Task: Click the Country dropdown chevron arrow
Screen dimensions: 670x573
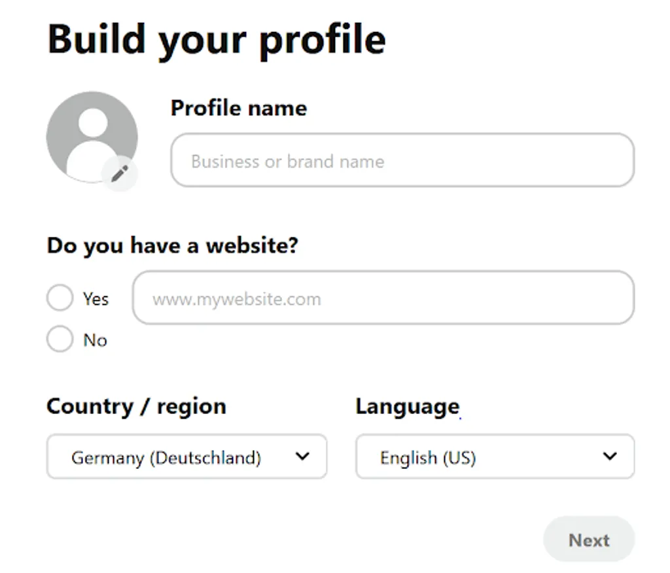Action: click(303, 457)
